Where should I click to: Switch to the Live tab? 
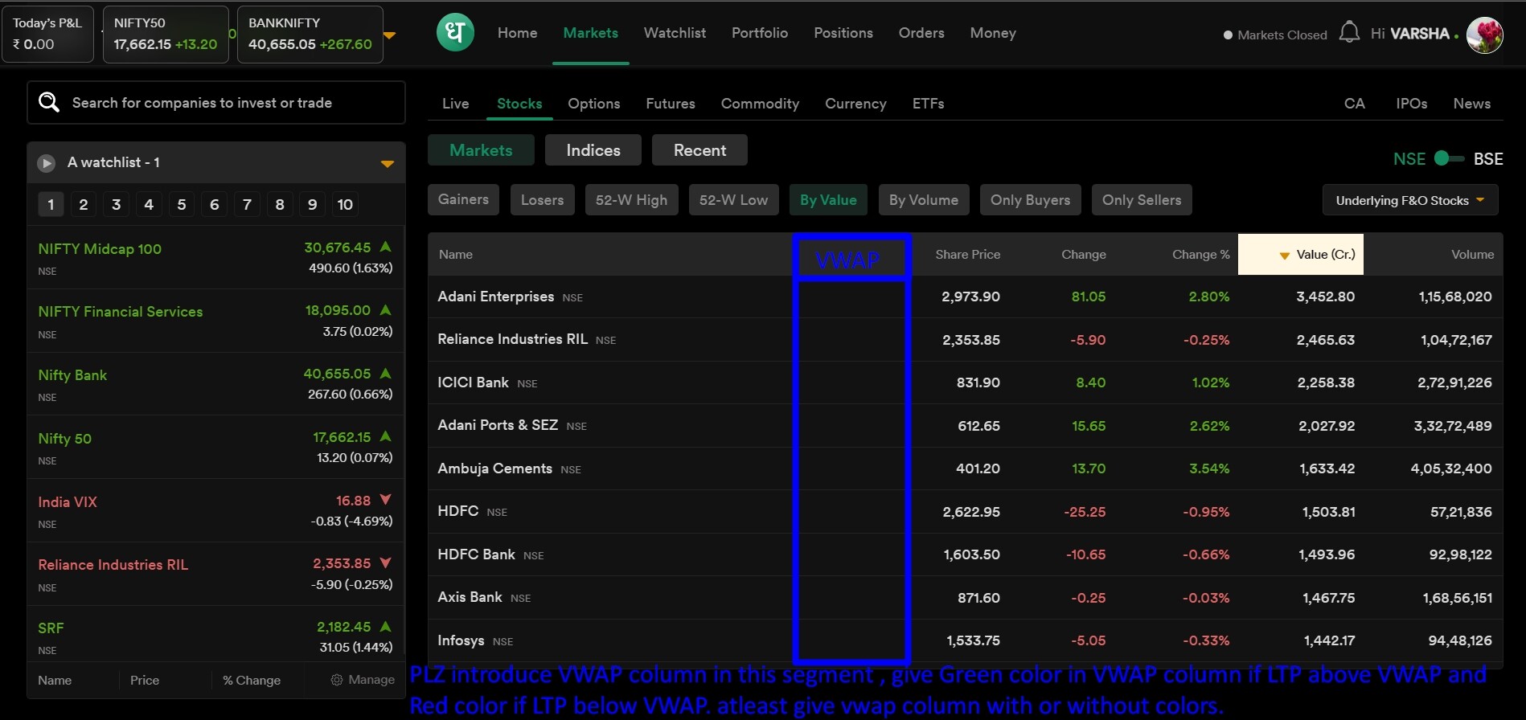click(x=455, y=104)
